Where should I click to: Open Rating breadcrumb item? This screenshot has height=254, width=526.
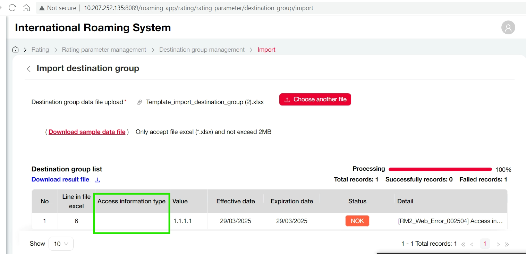pyautogui.click(x=40, y=50)
